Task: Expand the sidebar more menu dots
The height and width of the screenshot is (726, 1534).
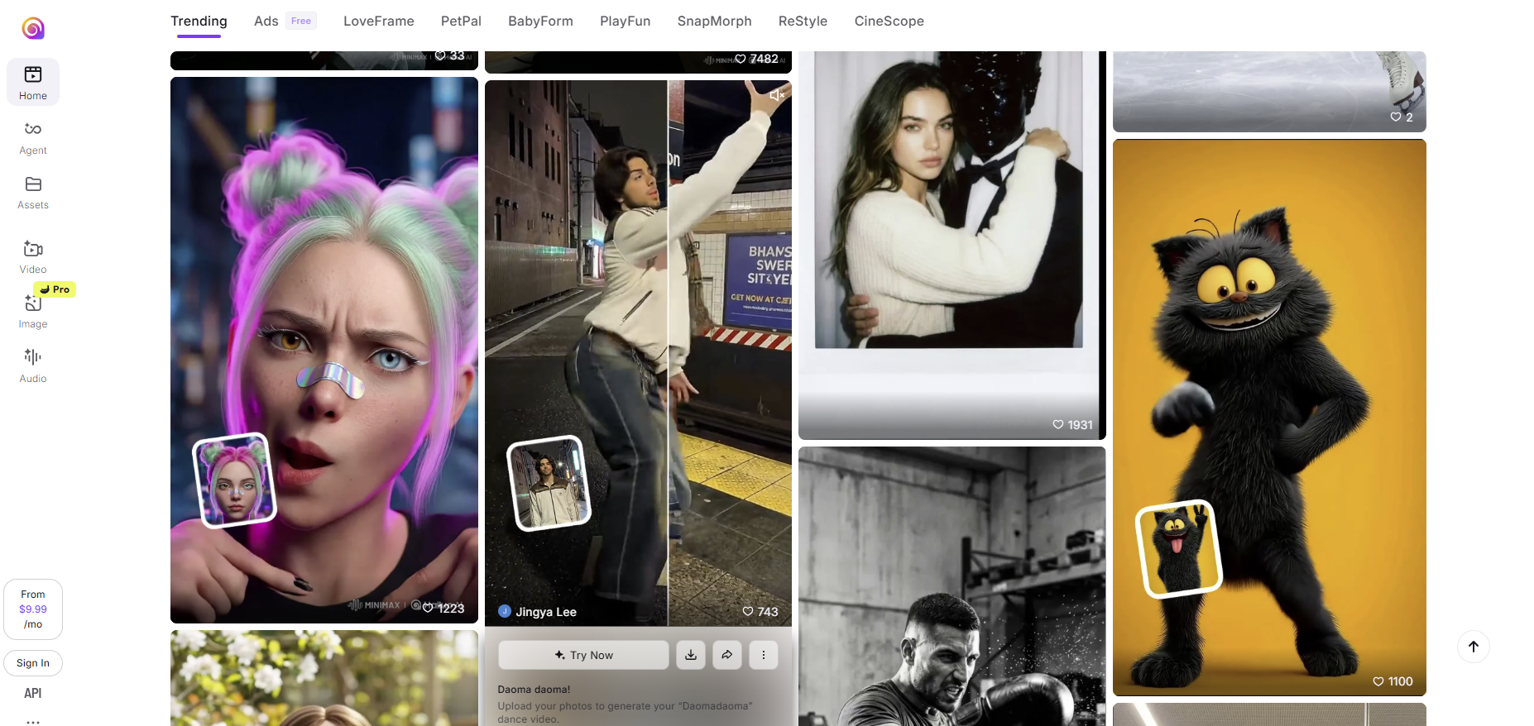Action: 33,721
